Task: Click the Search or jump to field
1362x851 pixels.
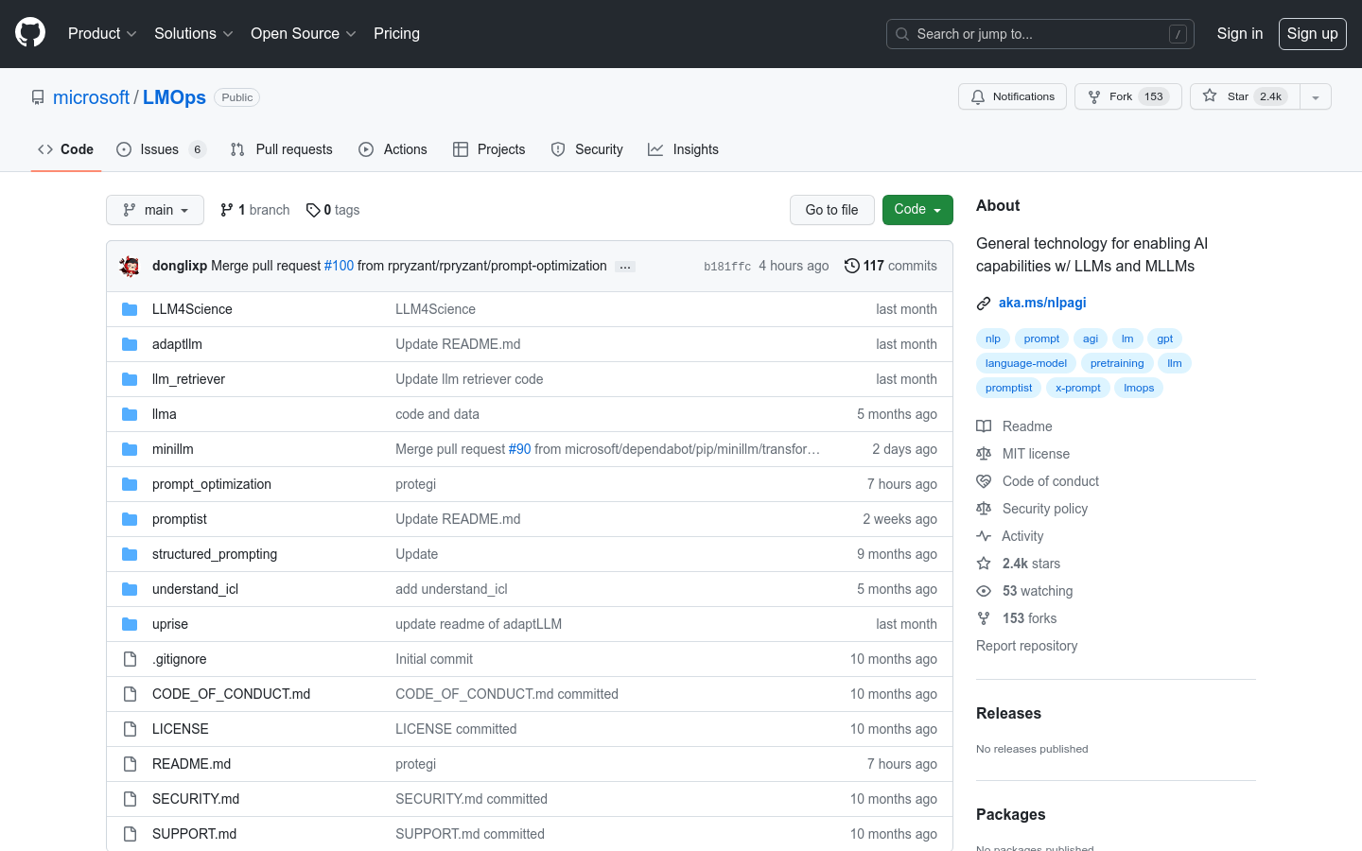Action: [x=1040, y=34]
